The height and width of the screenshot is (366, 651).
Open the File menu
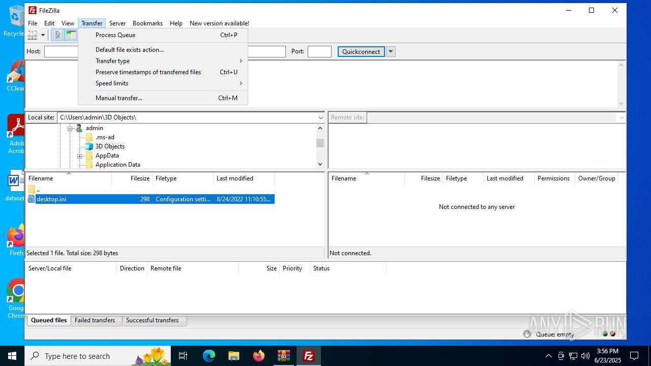33,23
